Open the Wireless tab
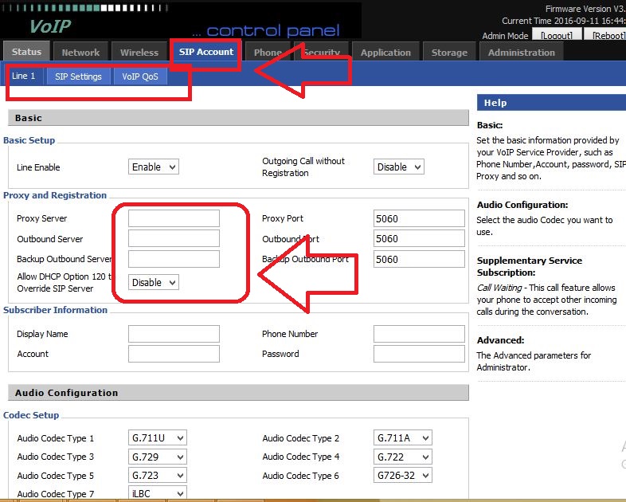Image resolution: width=626 pixels, height=502 pixels. [x=139, y=53]
